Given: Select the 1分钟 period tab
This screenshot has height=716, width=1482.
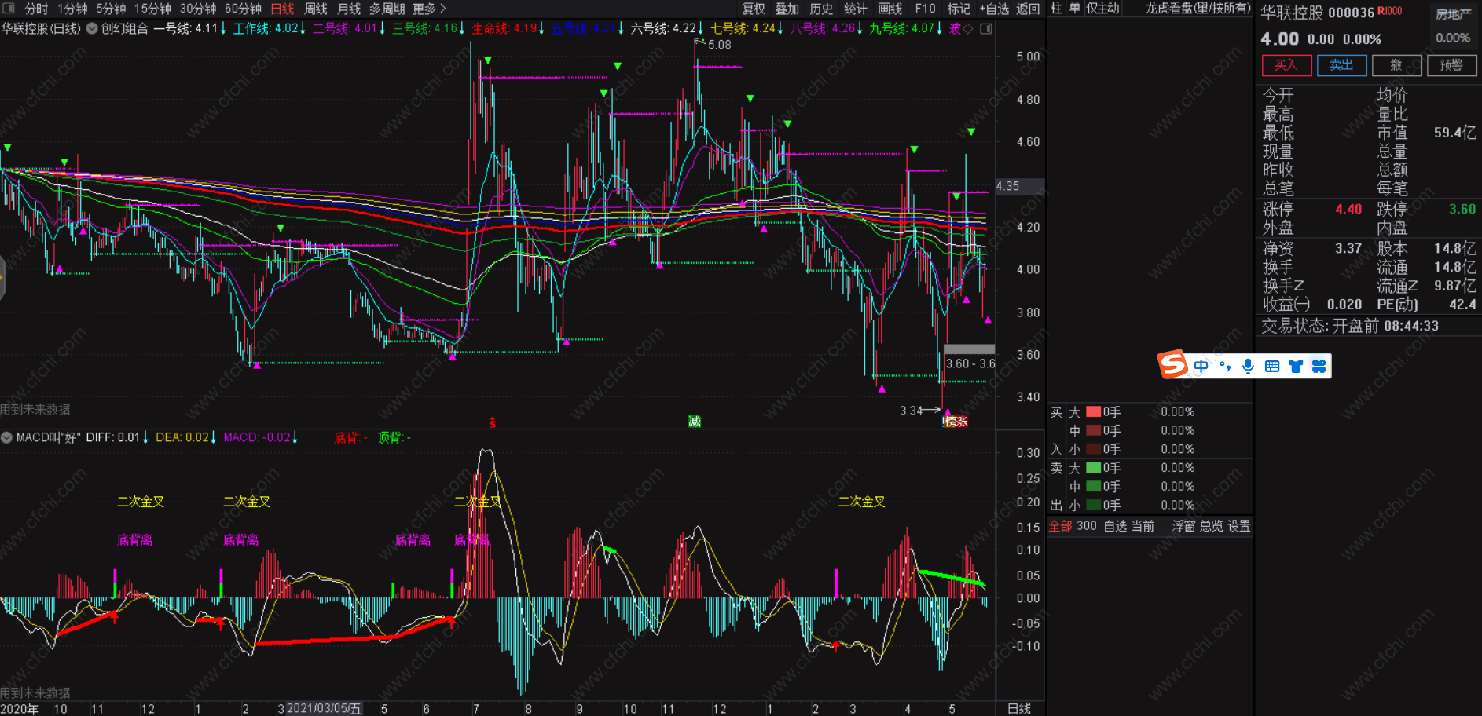Looking at the screenshot, I should pos(72,9).
